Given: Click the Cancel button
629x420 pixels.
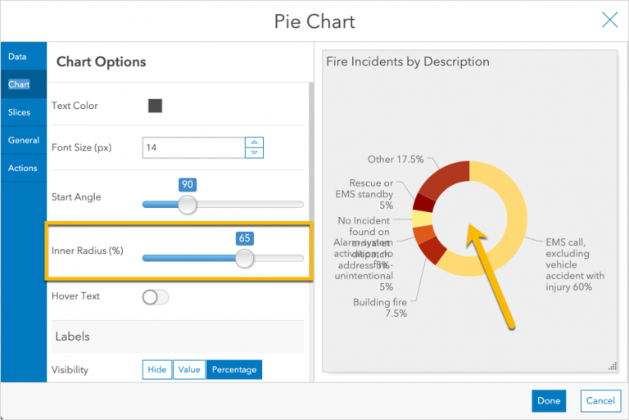Looking at the screenshot, I should (600, 400).
